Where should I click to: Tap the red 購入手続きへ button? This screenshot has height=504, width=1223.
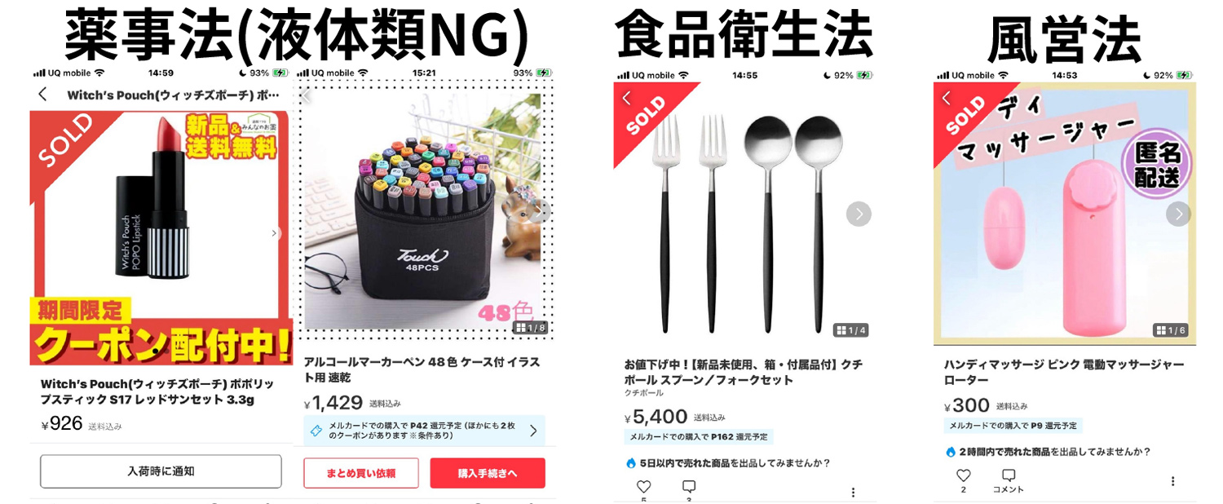(x=488, y=473)
